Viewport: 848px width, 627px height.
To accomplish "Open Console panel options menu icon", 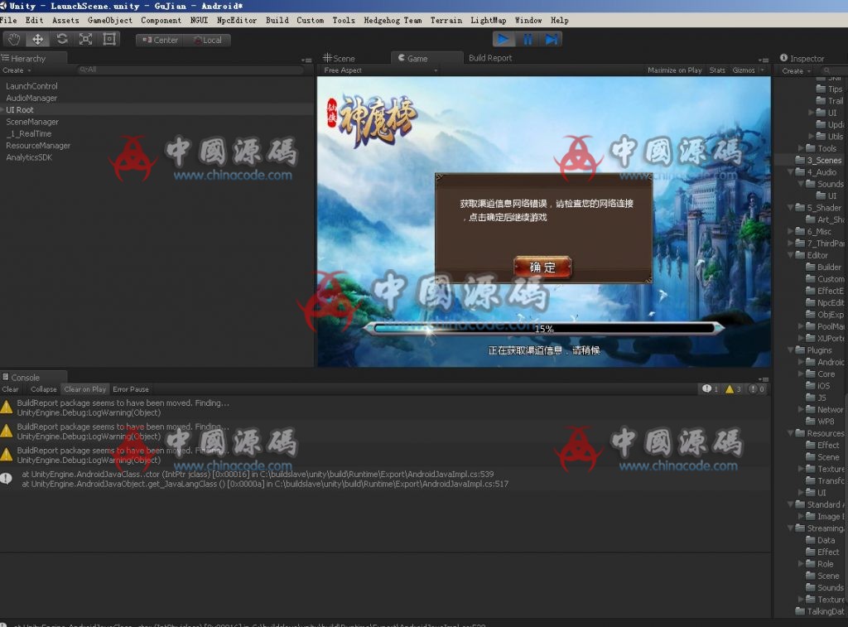I will (764, 379).
